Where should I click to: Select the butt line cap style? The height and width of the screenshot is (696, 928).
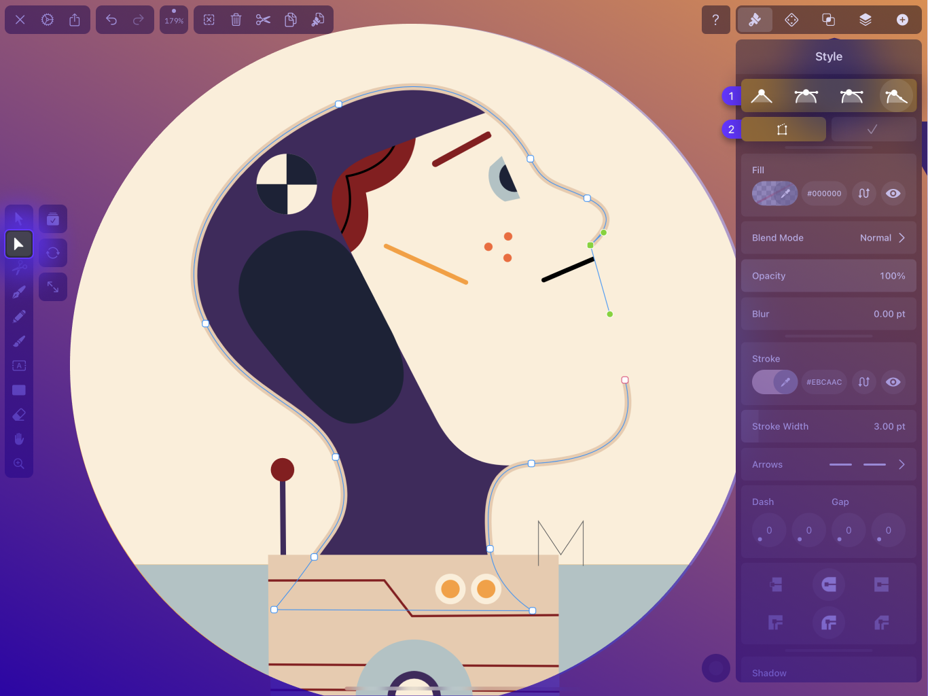(x=776, y=585)
